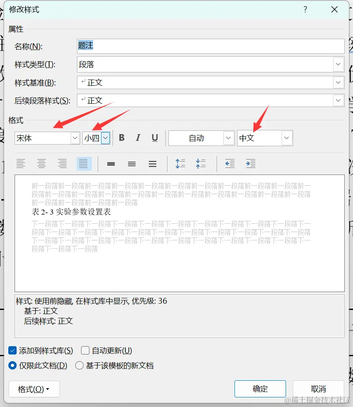Select justified alignment
This screenshot has height=407, width=353.
84,163
